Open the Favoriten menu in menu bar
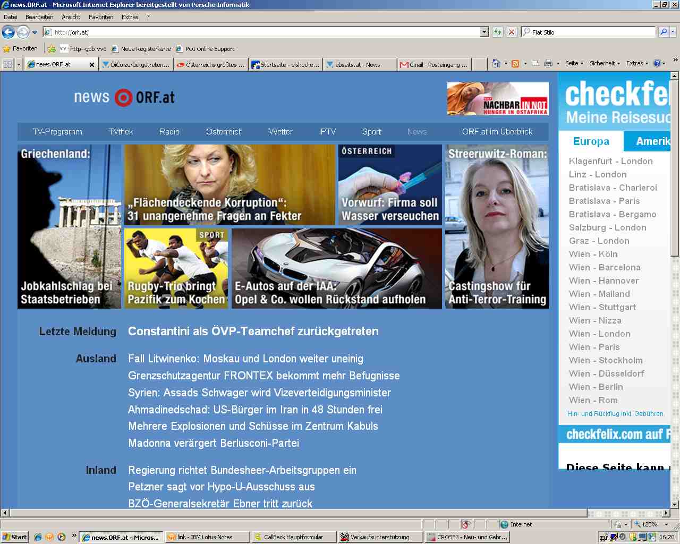Image resolution: width=680 pixels, height=544 pixels. coord(101,17)
